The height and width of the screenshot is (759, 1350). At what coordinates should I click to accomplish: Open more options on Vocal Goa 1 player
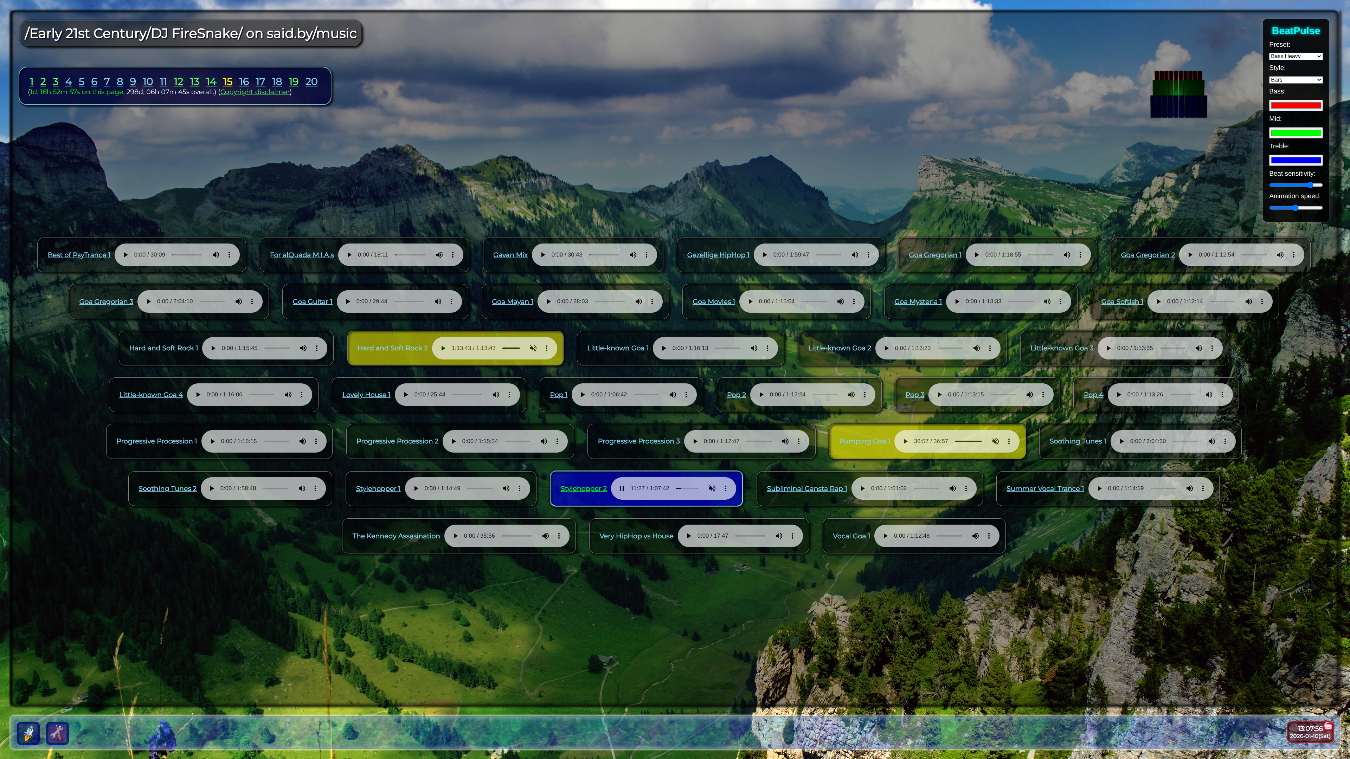pyautogui.click(x=989, y=536)
